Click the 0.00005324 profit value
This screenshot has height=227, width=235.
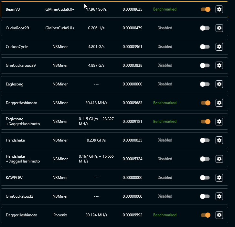pyautogui.click(x=132, y=159)
